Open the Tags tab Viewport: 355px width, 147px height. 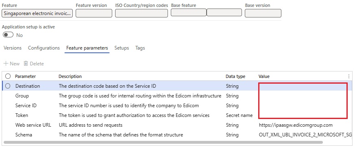[x=140, y=48]
